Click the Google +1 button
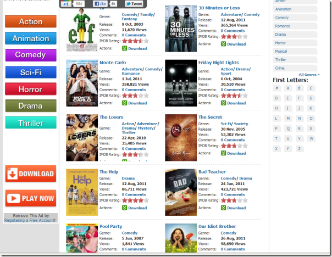332x257 pixels. point(67,4)
